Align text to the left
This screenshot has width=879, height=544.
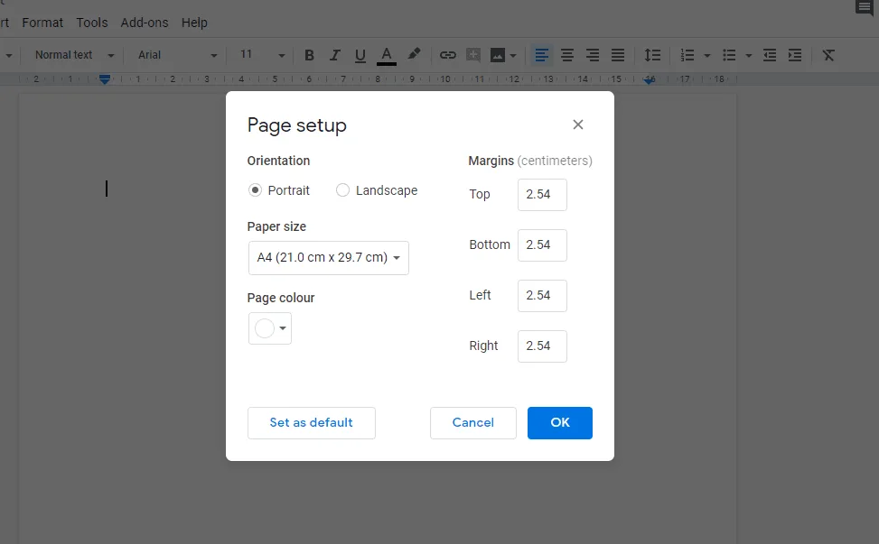(x=541, y=55)
